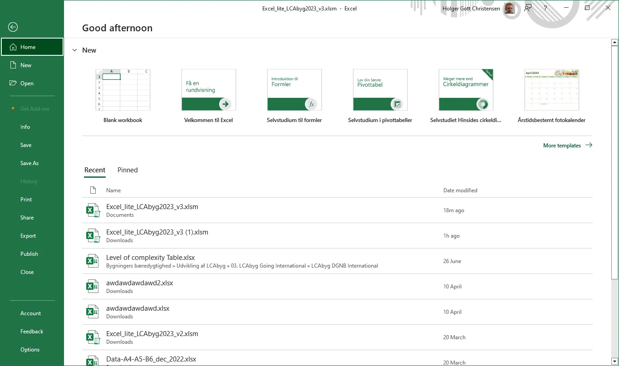Screen dimensions: 619x366
Task: Open Excel_lite_LCAbyg2023_v3.xlsm from recent list
Action: point(338,210)
